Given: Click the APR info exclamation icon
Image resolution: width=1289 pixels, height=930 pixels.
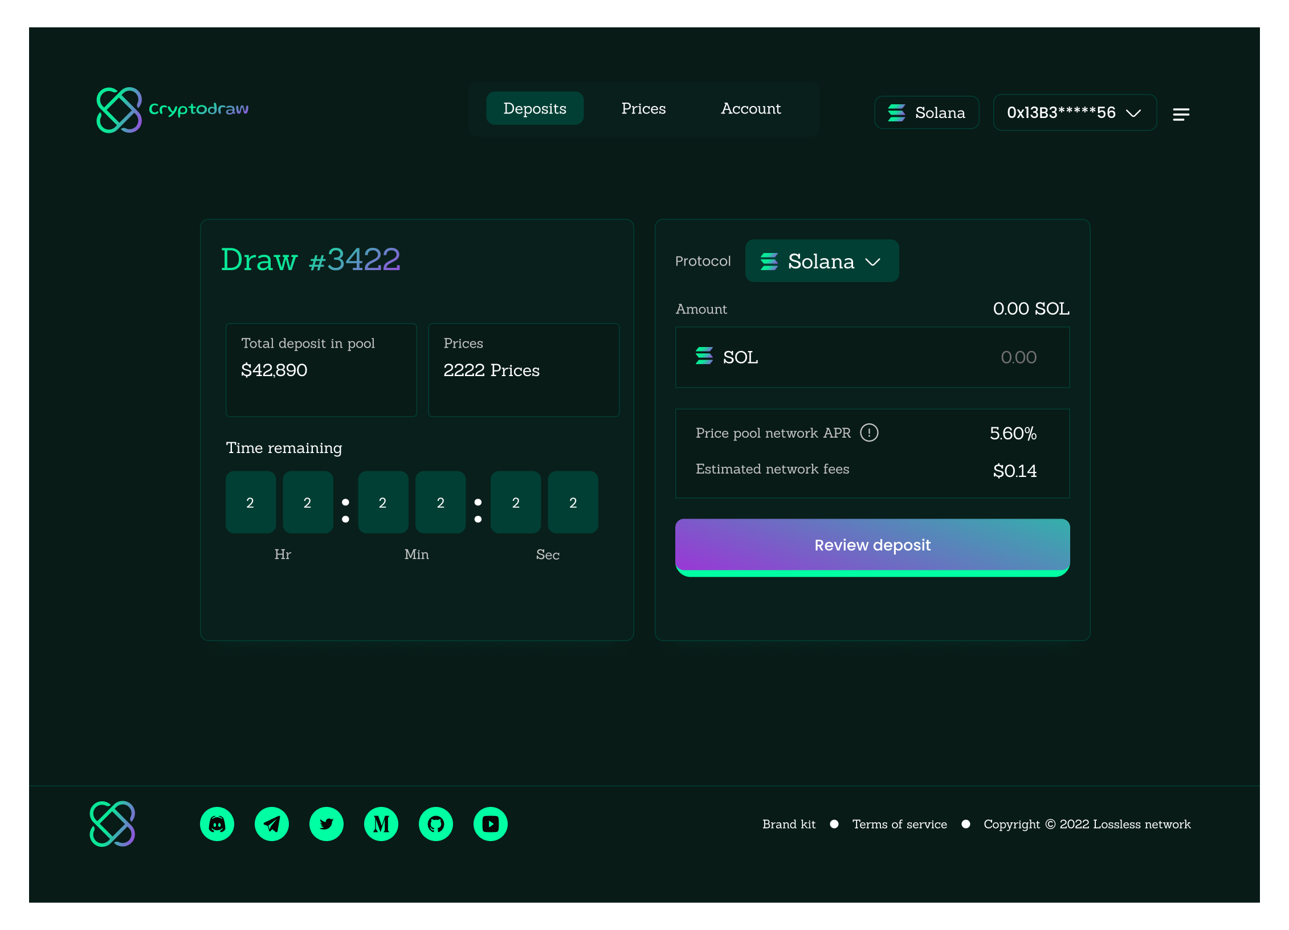Looking at the screenshot, I should (x=869, y=433).
